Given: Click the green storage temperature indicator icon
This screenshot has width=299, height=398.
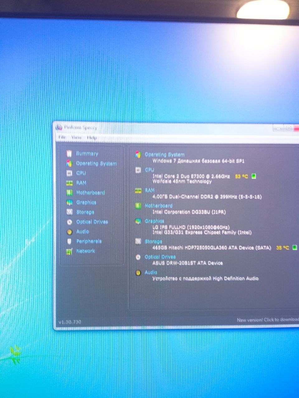Looking at the screenshot, I should (294, 248).
